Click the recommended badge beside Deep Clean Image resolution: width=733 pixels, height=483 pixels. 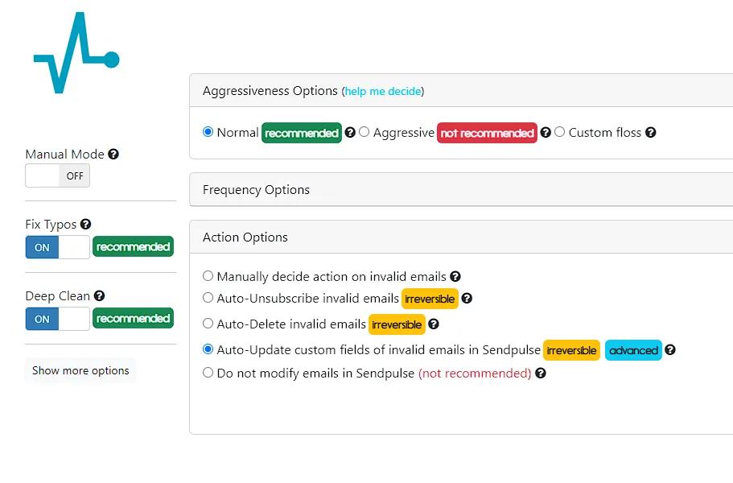134,319
